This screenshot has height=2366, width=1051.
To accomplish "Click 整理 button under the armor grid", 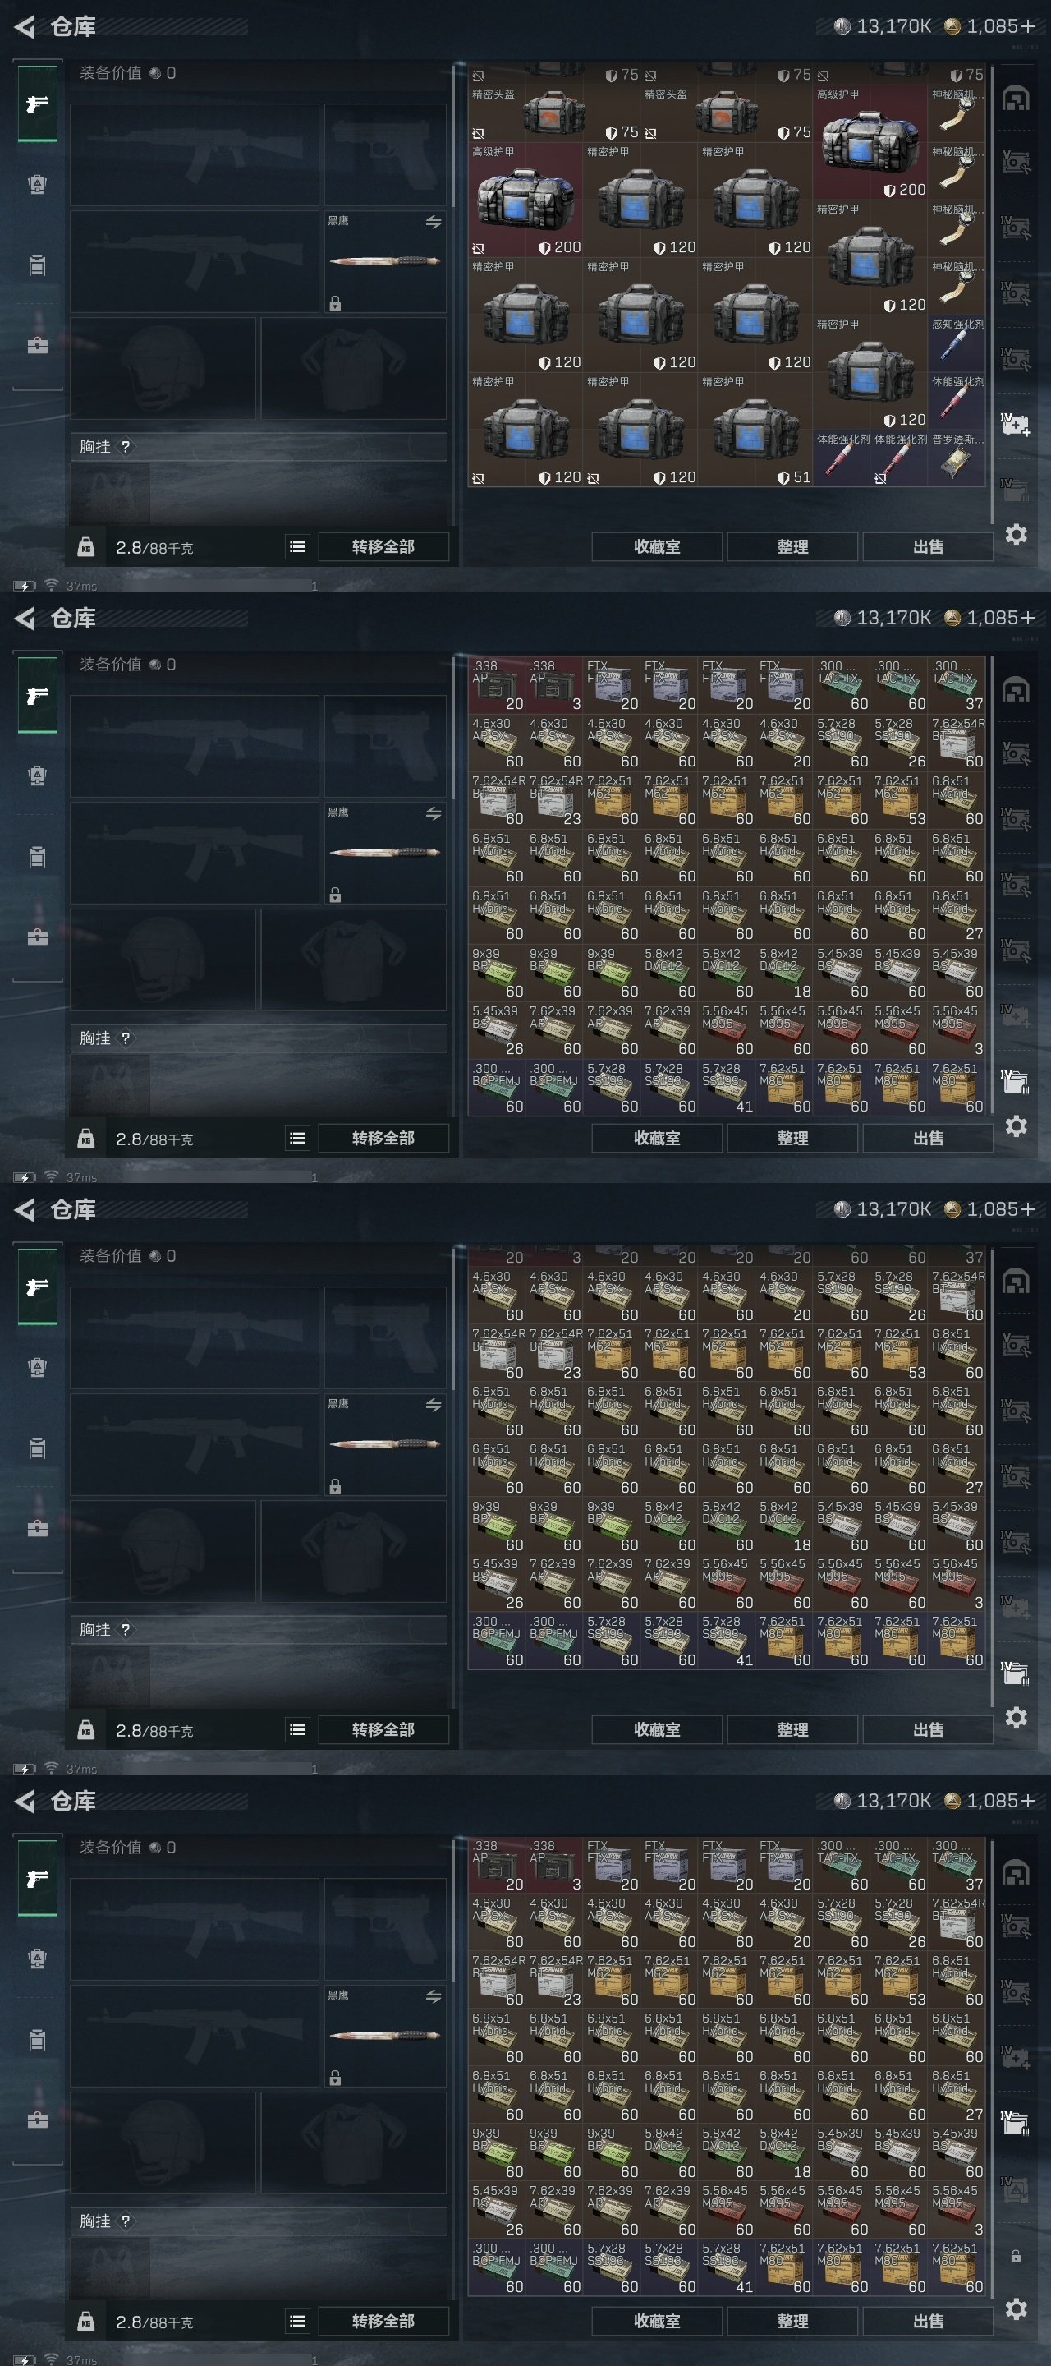I will tap(792, 546).
